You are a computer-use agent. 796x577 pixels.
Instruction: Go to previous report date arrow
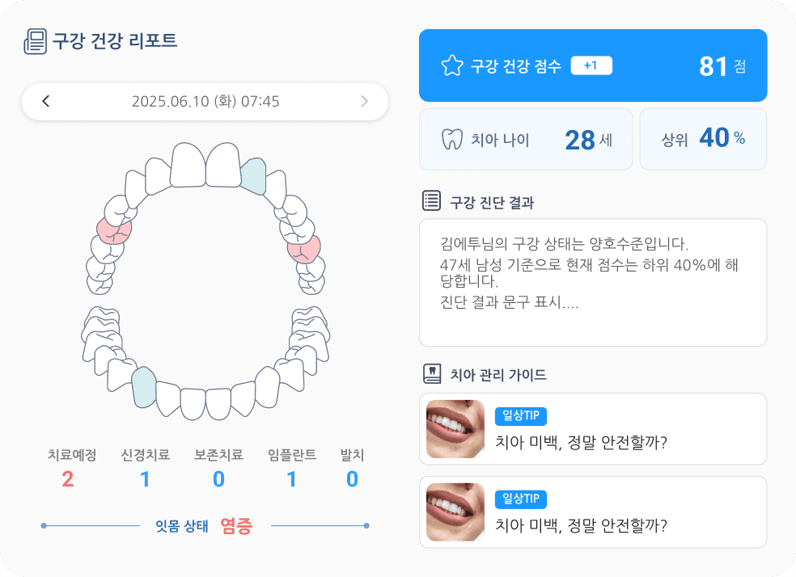coord(45,101)
